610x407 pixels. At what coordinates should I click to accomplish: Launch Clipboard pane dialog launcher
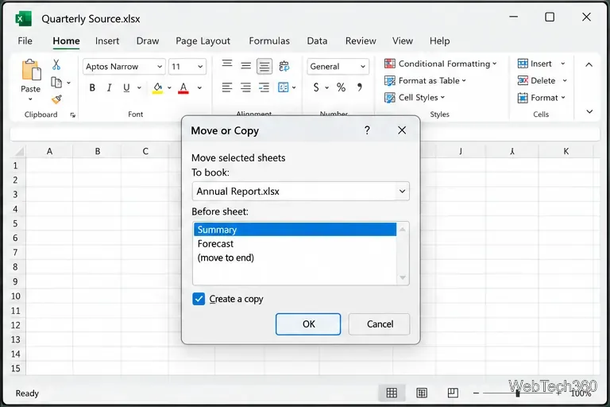tap(73, 115)
